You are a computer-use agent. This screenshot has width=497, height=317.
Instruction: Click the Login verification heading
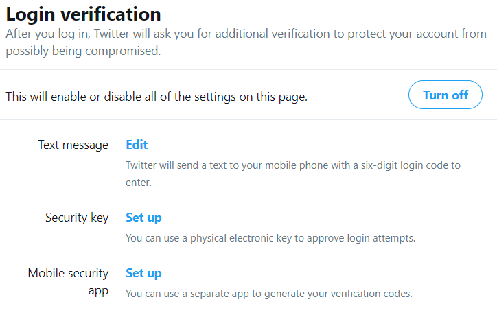tap(83, 14)
